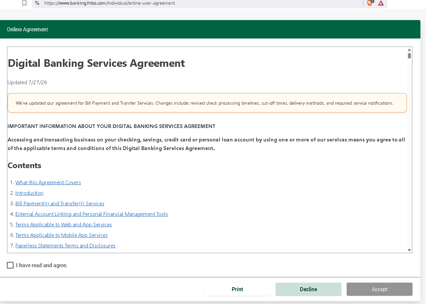Screen dimensions: 426x304
Task: Click the 'Online Agreement' header title
Action: (28, 29)
